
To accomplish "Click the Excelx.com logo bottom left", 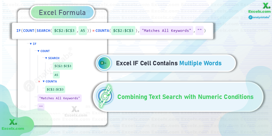I will click(x=13, y=124).
